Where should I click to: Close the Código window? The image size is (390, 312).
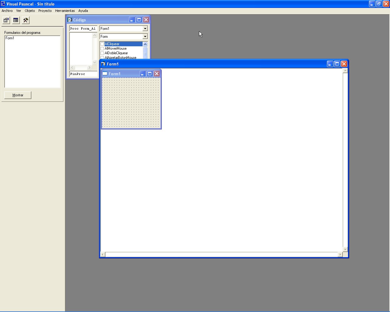pyautogui.click(x=146, y=20)
